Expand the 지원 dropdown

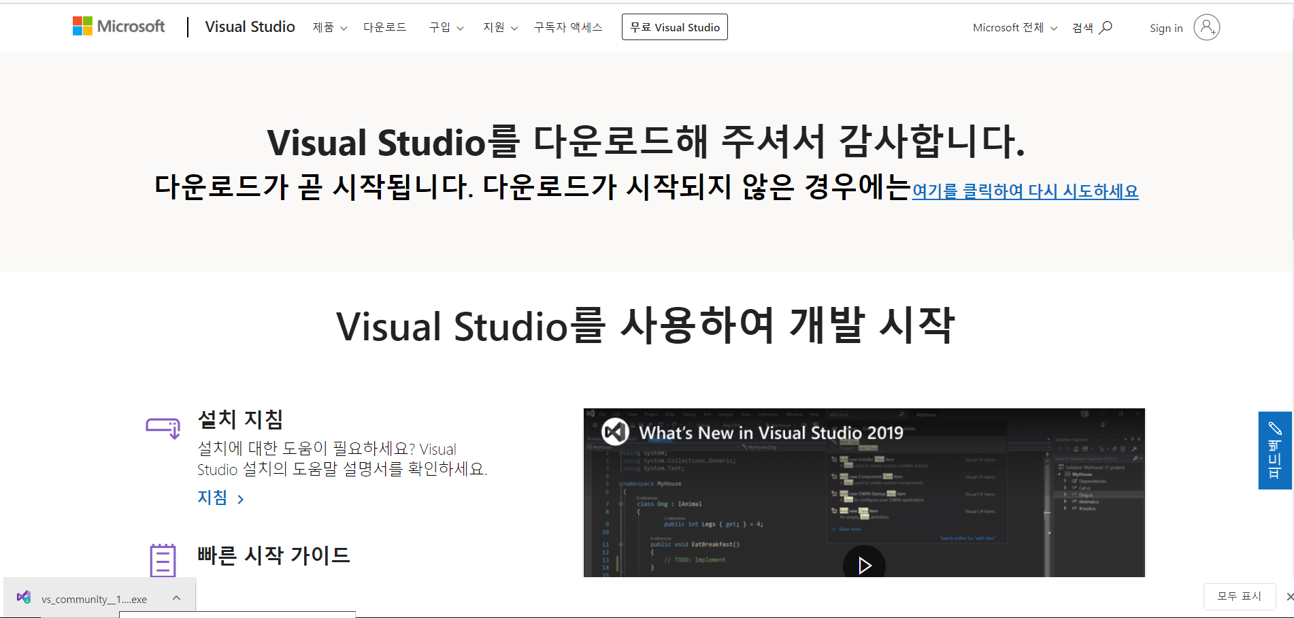501,27
